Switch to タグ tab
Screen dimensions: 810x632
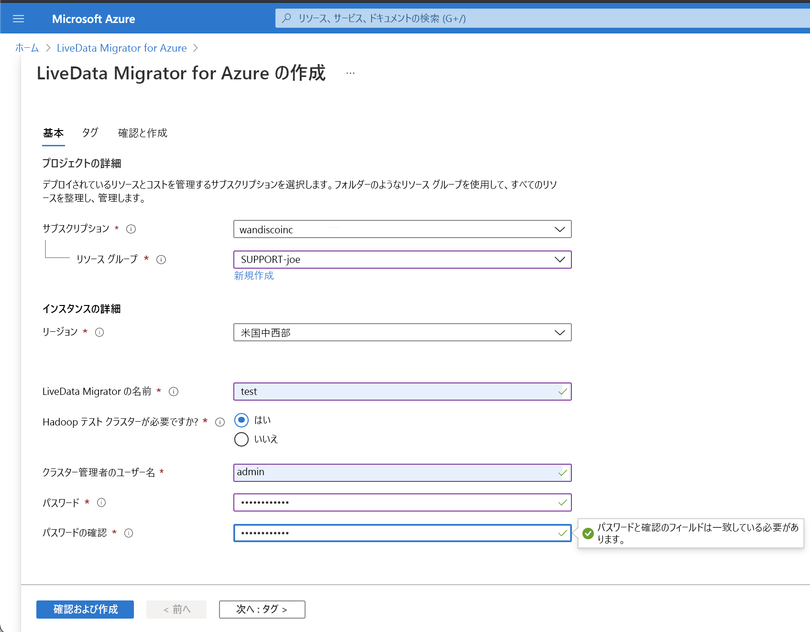coord(90,133)
